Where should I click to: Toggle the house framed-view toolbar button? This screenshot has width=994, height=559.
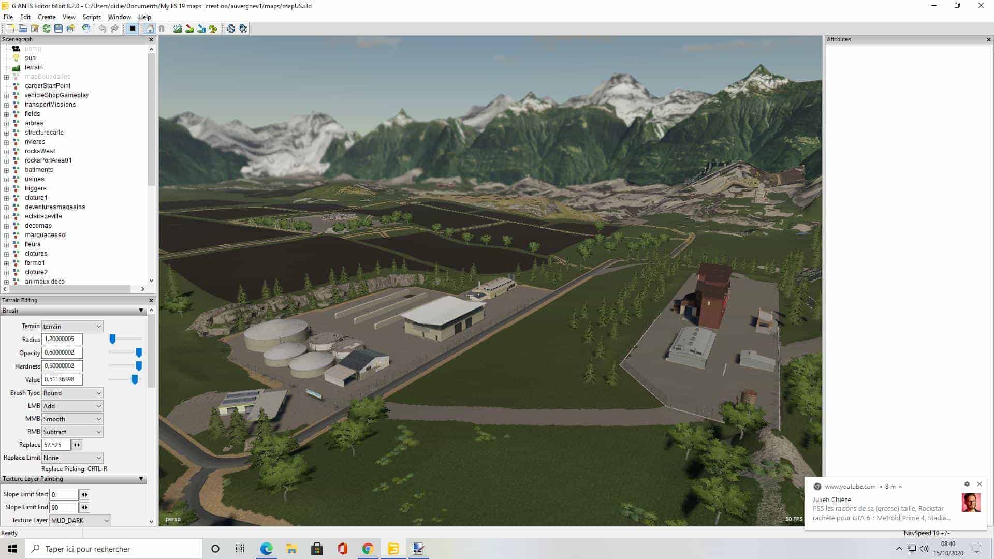coord(150,28)
